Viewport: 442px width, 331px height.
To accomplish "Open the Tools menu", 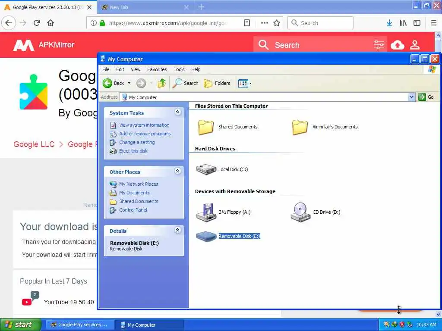I will [179, 69].
